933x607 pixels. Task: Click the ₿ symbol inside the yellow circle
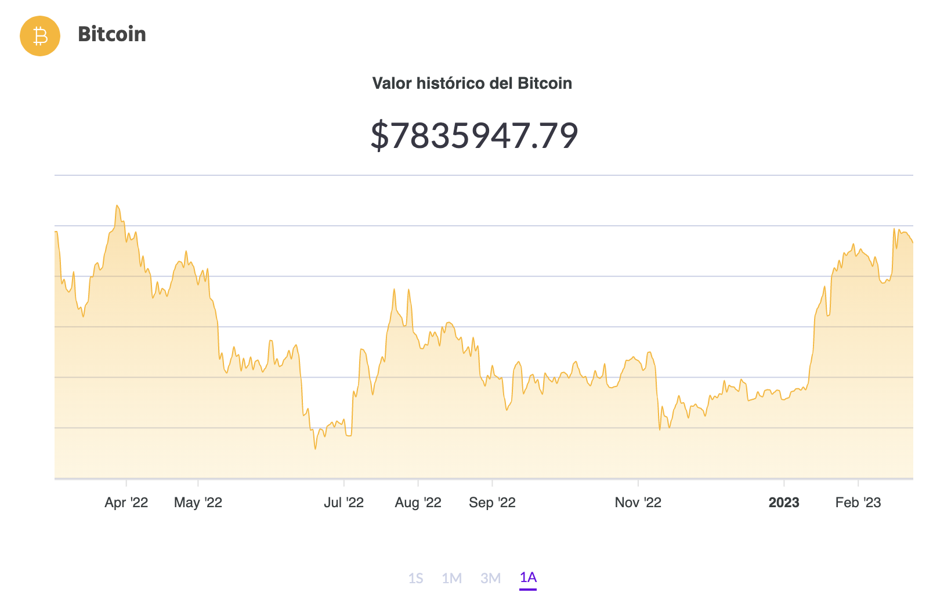click(39, 35)
